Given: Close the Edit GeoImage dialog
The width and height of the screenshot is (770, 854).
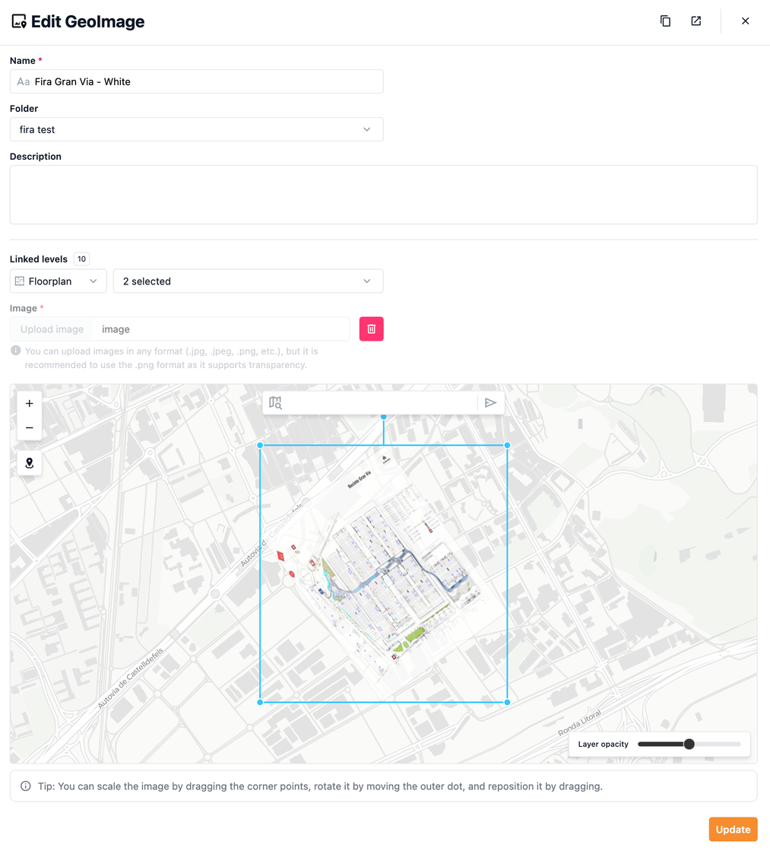Looking at the screenshot, I should point(745,21).
